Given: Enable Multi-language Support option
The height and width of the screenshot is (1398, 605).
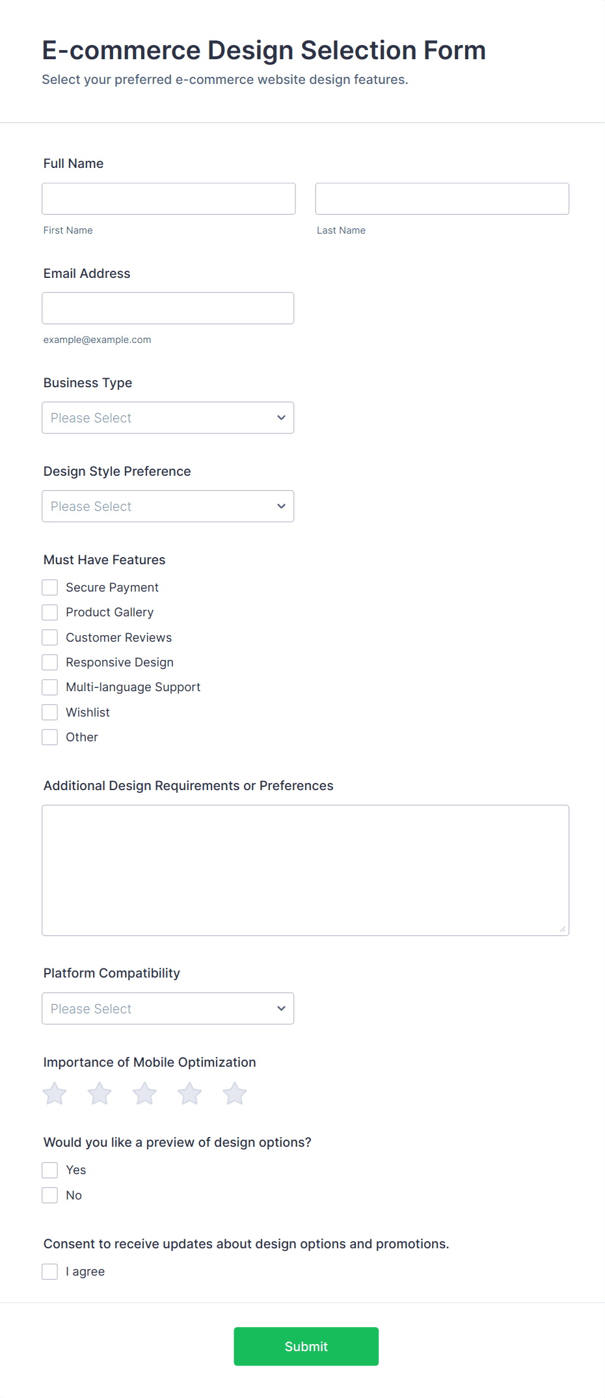Looking at the screenshot, I should [x=50, y=687].
